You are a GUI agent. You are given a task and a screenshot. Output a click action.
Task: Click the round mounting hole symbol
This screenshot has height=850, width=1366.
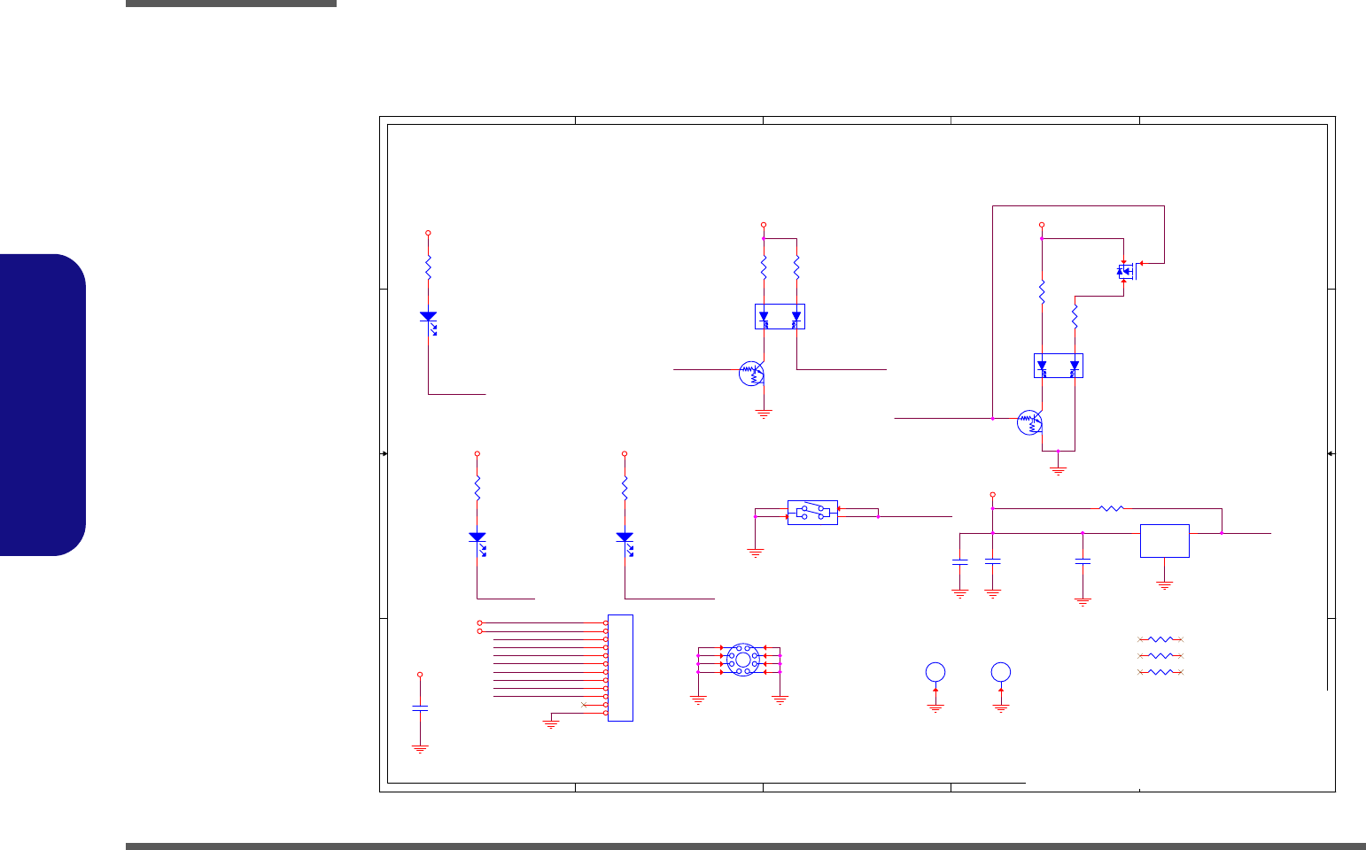click(x=741, y=660)
